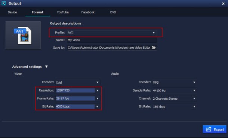Viewport: 228px width, 138px height.
Task: Open the Profile dropdown showing AVI
Action: click(x=112, y=33)
